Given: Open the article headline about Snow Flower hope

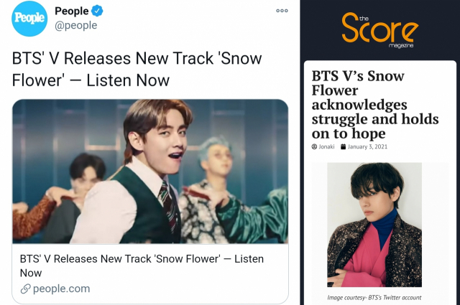Looking at the screenshot, I should pos(375,105).
